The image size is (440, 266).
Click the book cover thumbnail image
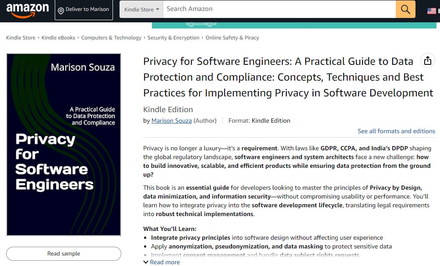pos(63,144)
